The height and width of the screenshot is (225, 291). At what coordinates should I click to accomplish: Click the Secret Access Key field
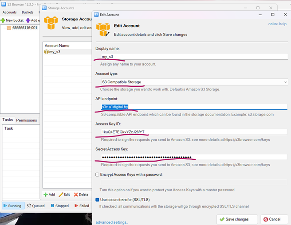pyautogui.click(x=194, y=157)
